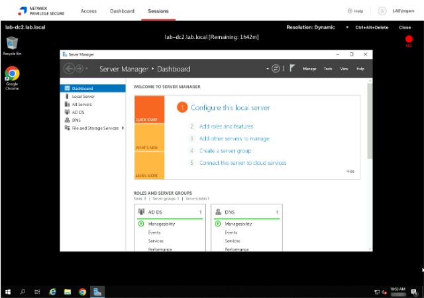Click the All Servers sidebar icon
The width and height of the screenshot is (424, 298).
(68, 104)
